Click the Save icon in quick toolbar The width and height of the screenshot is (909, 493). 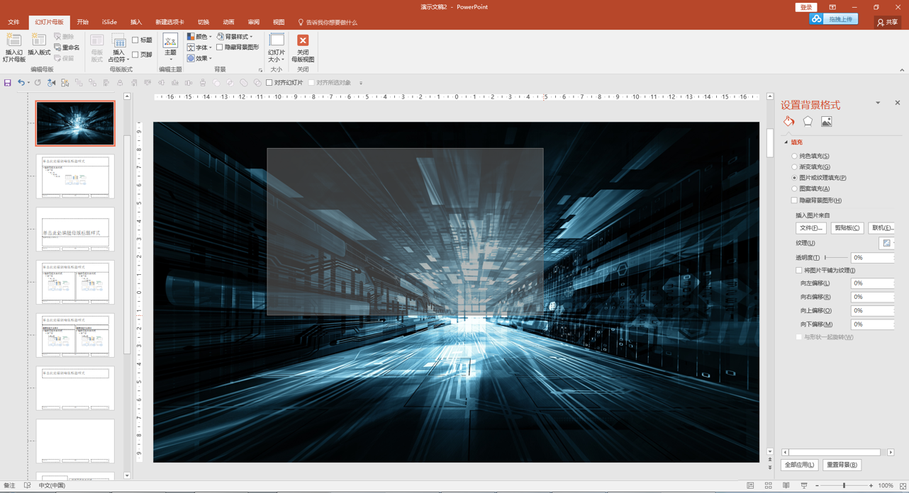[x=8, y=83]
